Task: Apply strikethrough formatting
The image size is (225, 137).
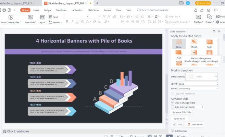Action: [x=82, y=22]
